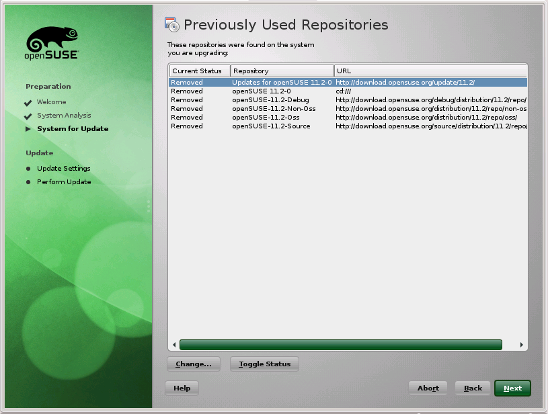The width and height of the screenshot is (548, 414).
Task: Open the Help button
Action: coord(182,388)
